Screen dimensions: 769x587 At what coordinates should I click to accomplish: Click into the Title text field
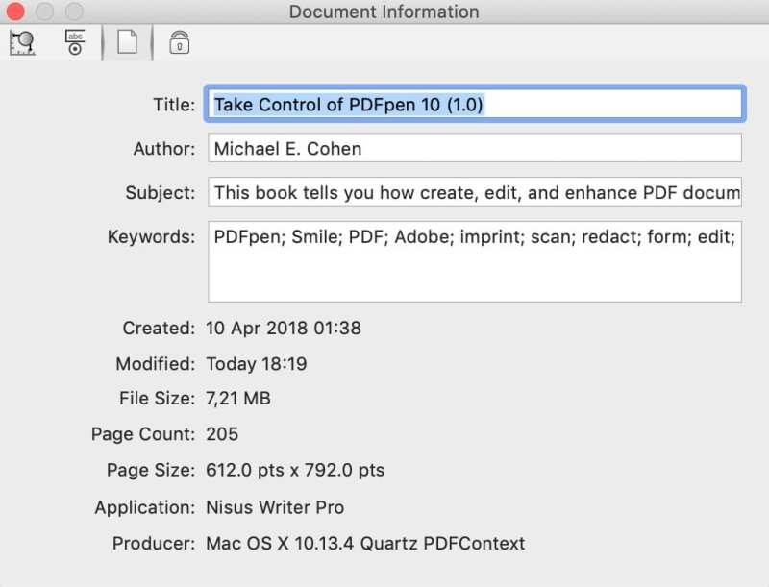pyautogui.click(x=474, y=104)
